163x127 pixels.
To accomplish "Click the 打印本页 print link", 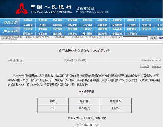I will pos(145,66).
